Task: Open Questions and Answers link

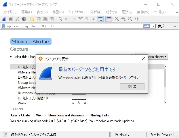Action: pos(66,115)
